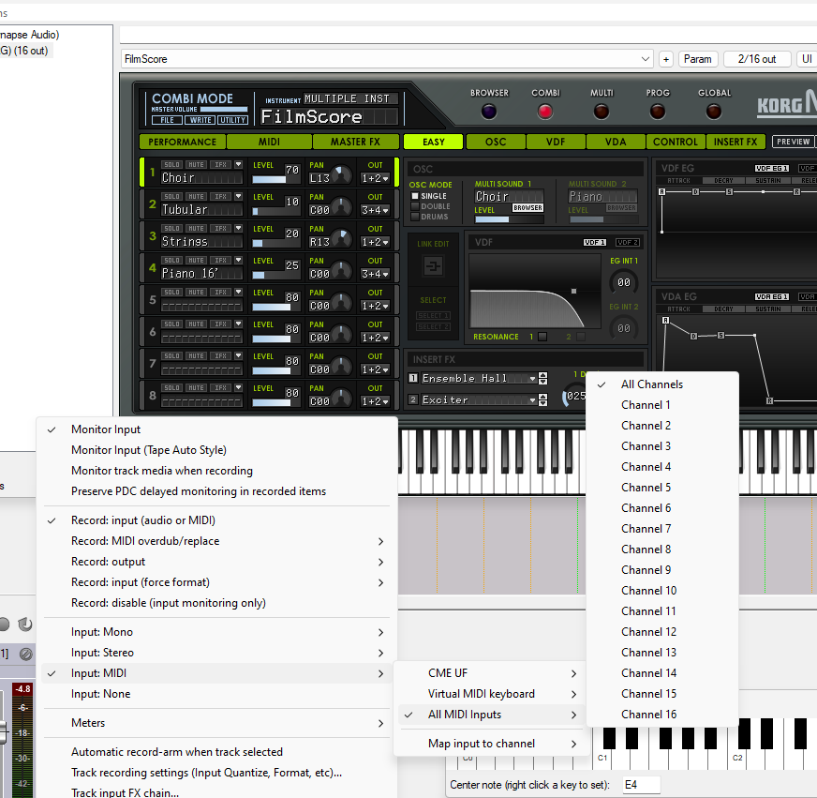Choose Channel 5 from the MIDI channel list
This screenshot has width=817, height=798.
tap(646, 488)
